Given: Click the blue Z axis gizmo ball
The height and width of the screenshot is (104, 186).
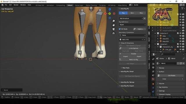Looking at the screenshot, I should [110, 9].
